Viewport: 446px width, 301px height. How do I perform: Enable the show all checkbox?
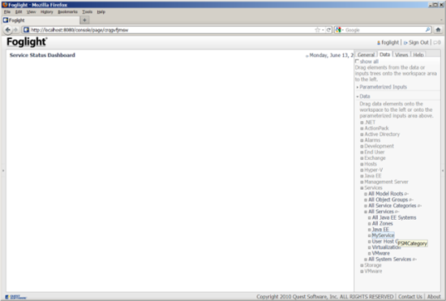click(358, 61)
